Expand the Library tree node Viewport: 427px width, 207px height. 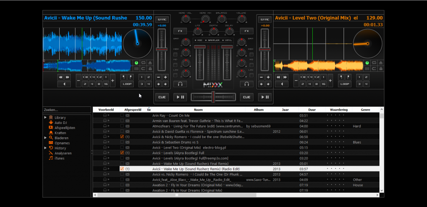point(45,118)
